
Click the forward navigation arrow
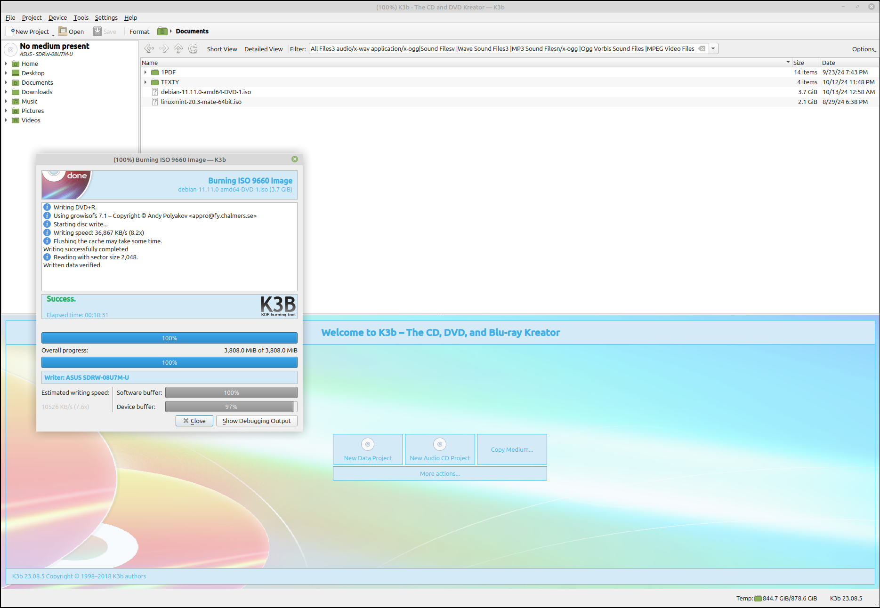point(163,49)
